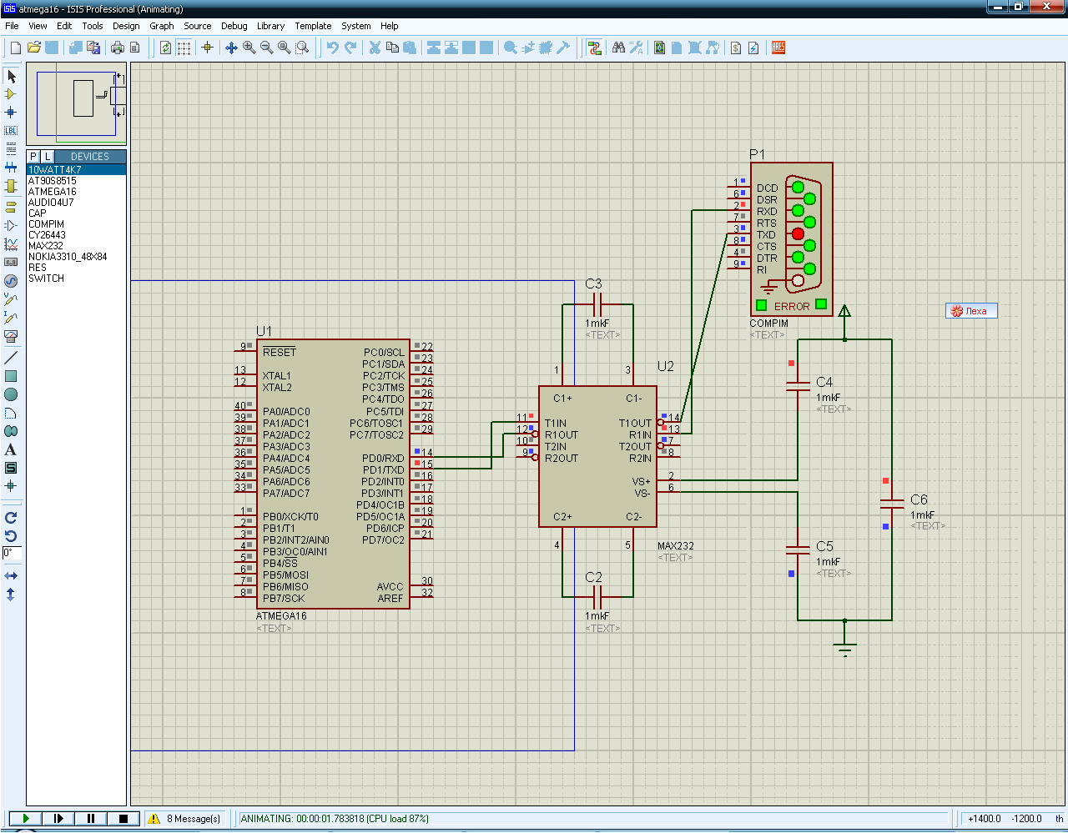This screenshot has width=1068, height=833.
Task: Open the Debug menu
Action: [234, 26]
